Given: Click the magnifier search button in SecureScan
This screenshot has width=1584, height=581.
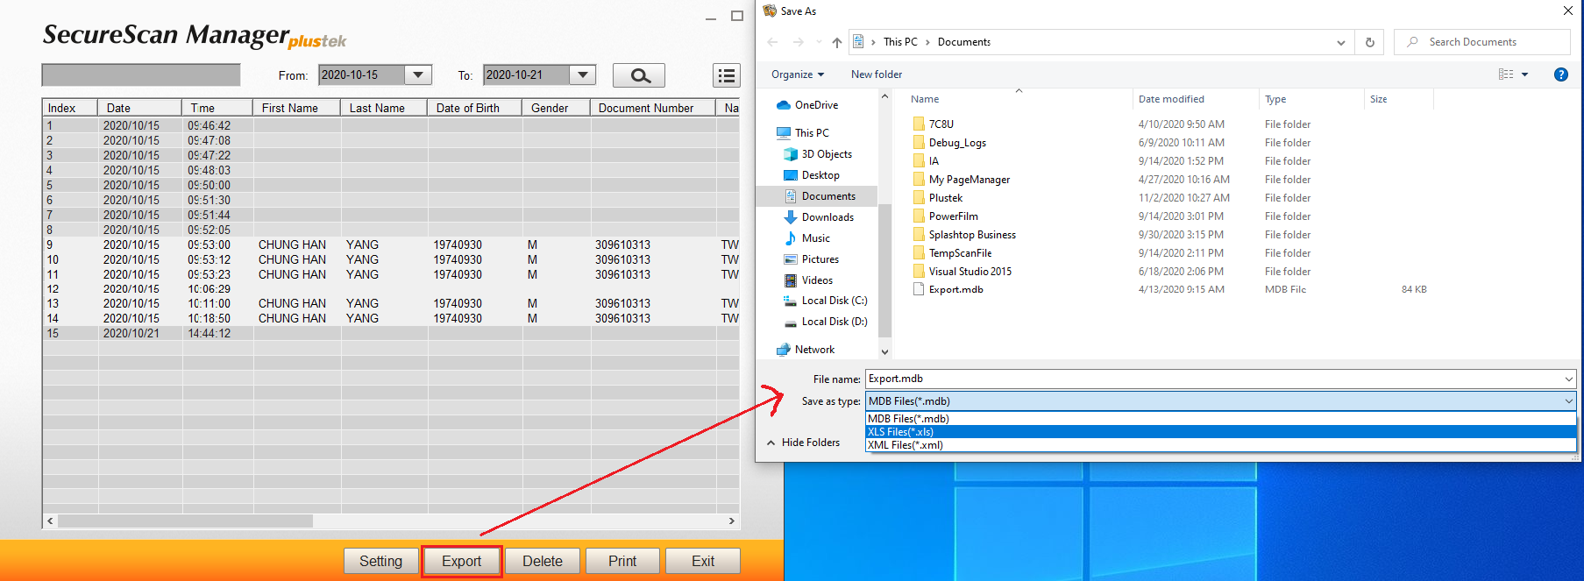Looking at the screenshot, I should pos(638,75).
